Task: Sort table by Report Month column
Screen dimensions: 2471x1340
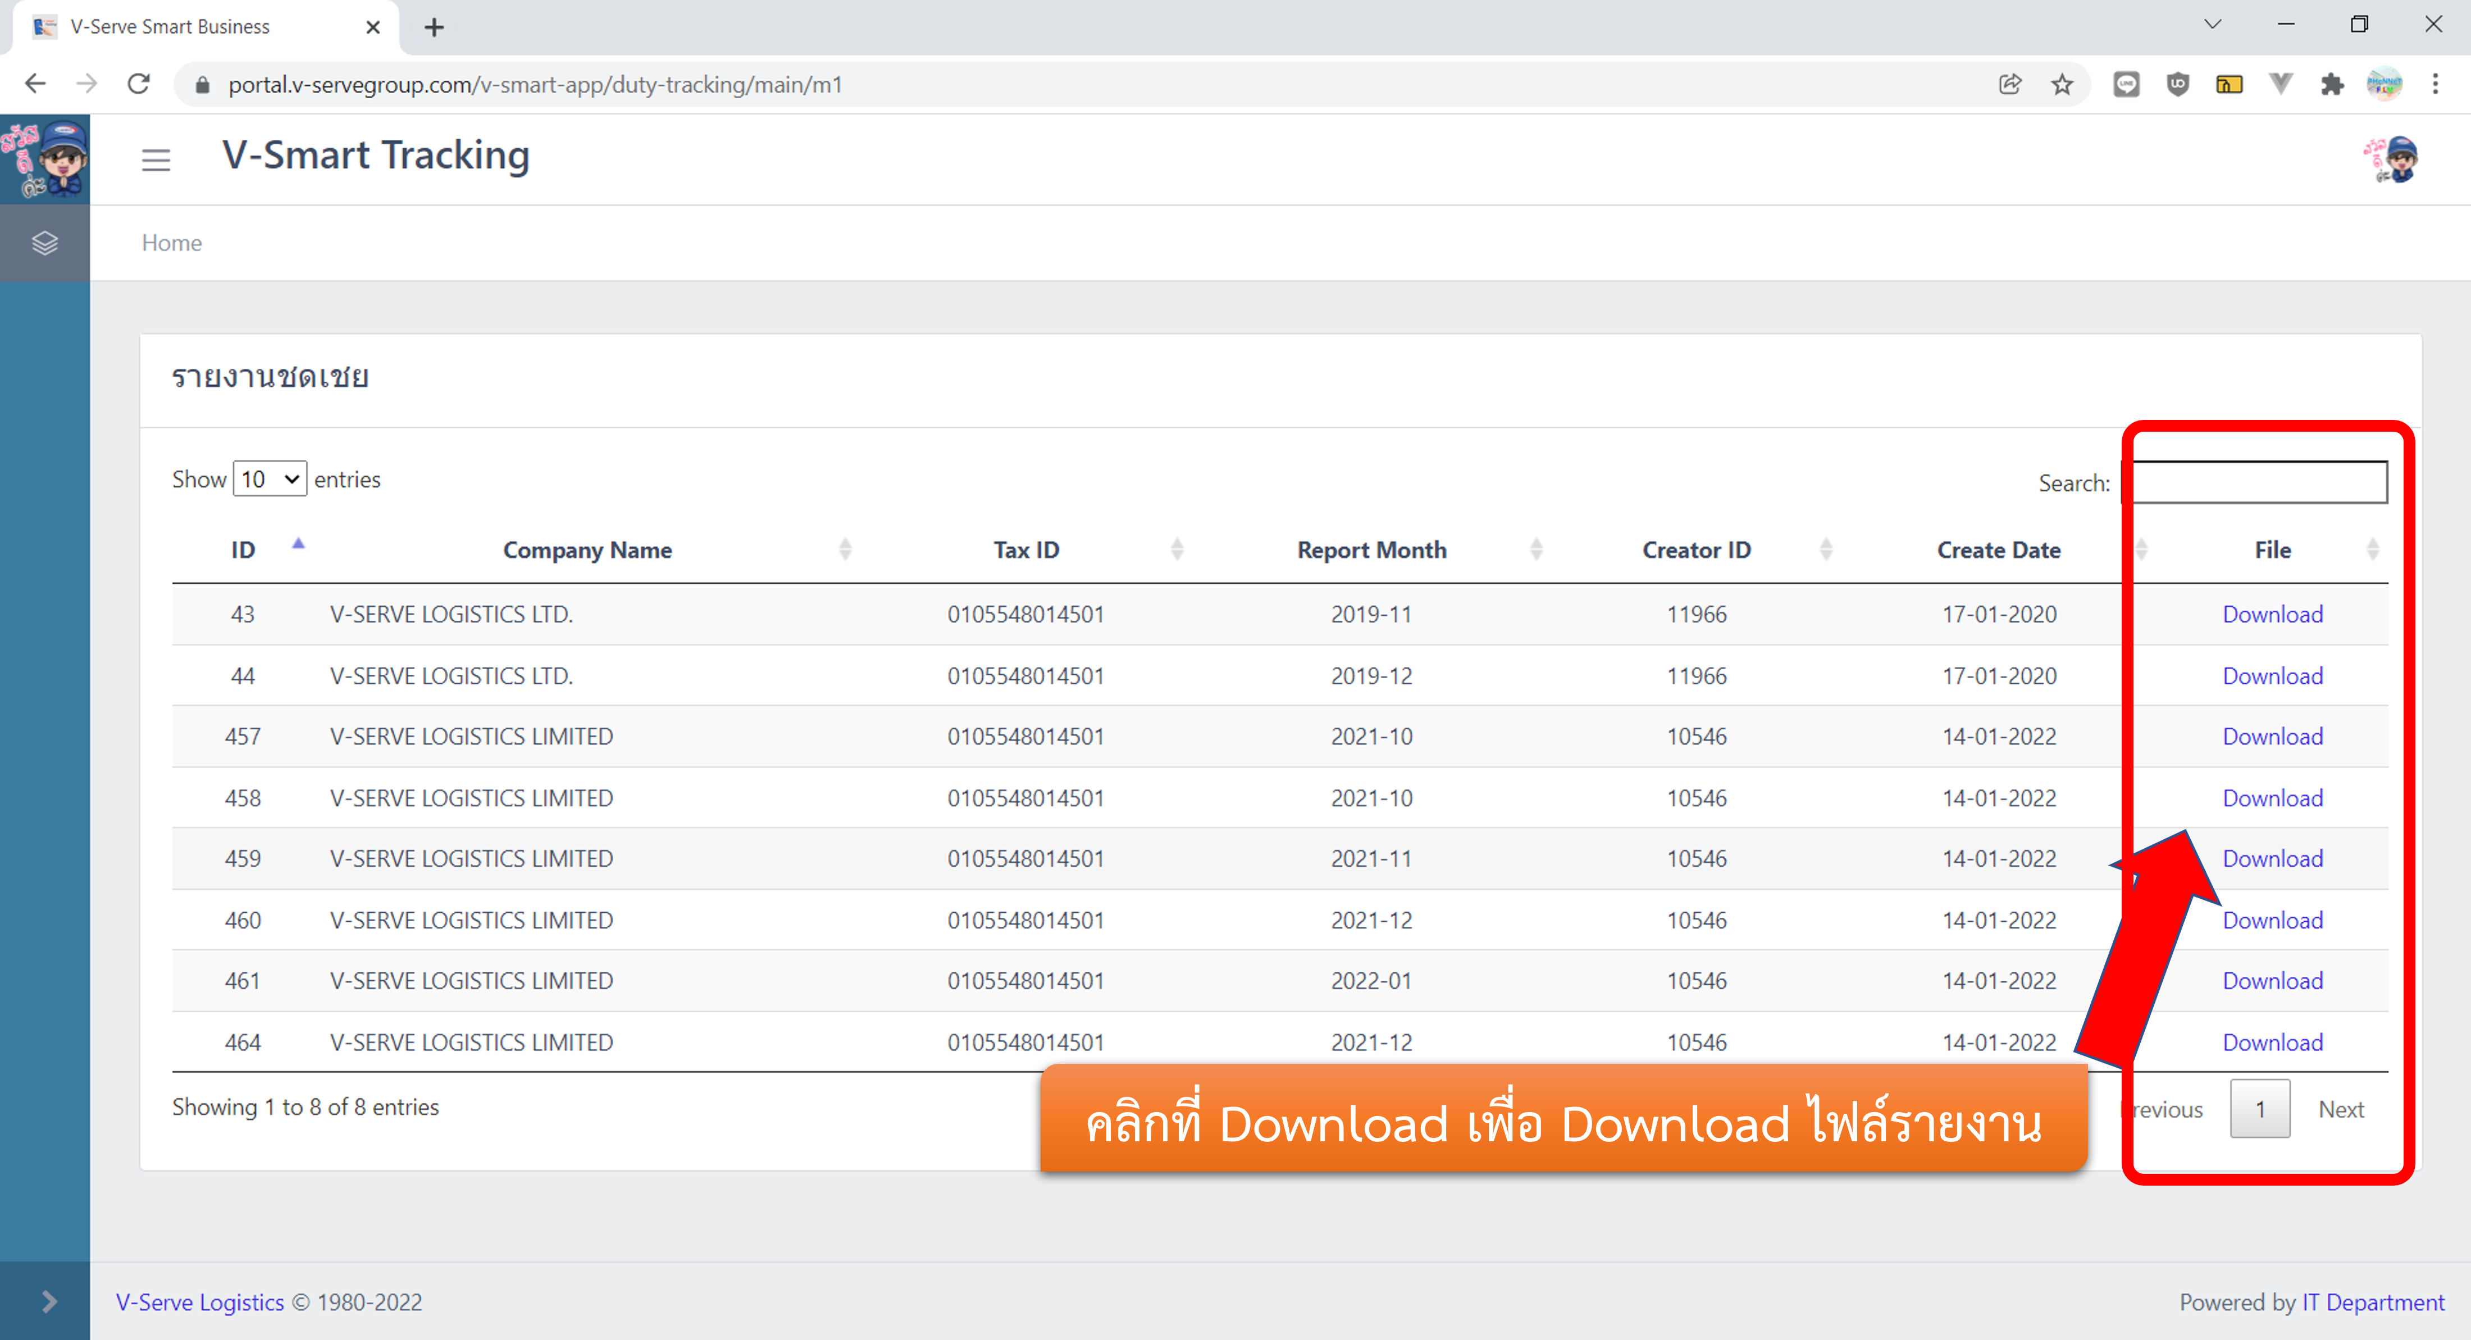Action: [x=1372, y=550]
